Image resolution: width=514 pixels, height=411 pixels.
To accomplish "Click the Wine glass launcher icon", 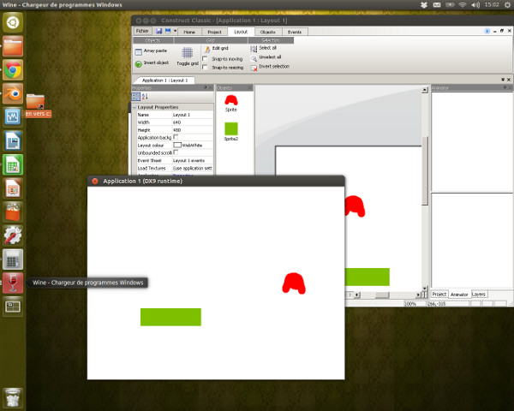I will (13, 283).
